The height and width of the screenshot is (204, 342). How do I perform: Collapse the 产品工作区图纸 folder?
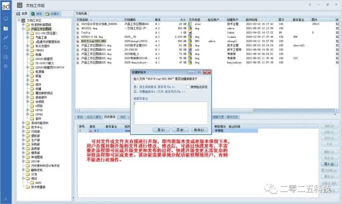(23, 29)
